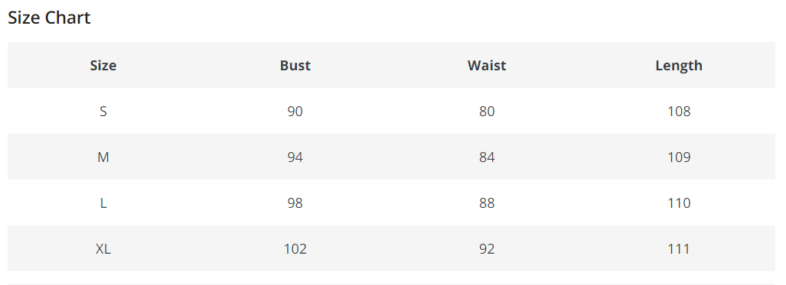Image resolution: width=786 pixels, height=285 pixels.
Task: Click the L size cell
Action: [x=103, y=202]
